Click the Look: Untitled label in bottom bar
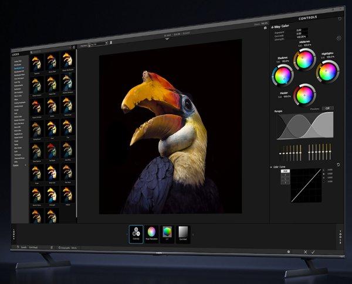352x284 pixels. point(29,247)
